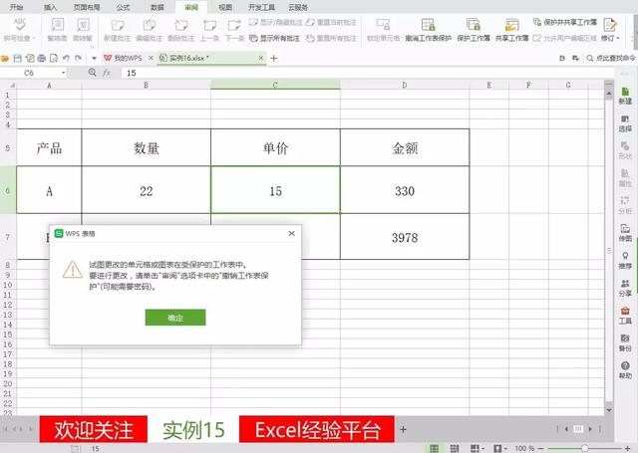Open the 公式 ribbon tab
This screenshot has height=453, width=638.
[123, 7]
